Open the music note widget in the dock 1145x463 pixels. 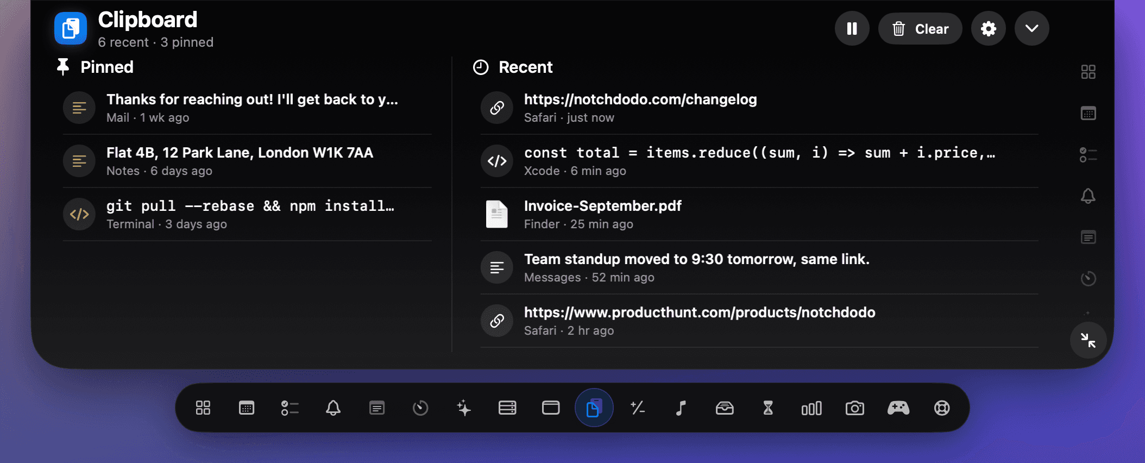[681, 408]
